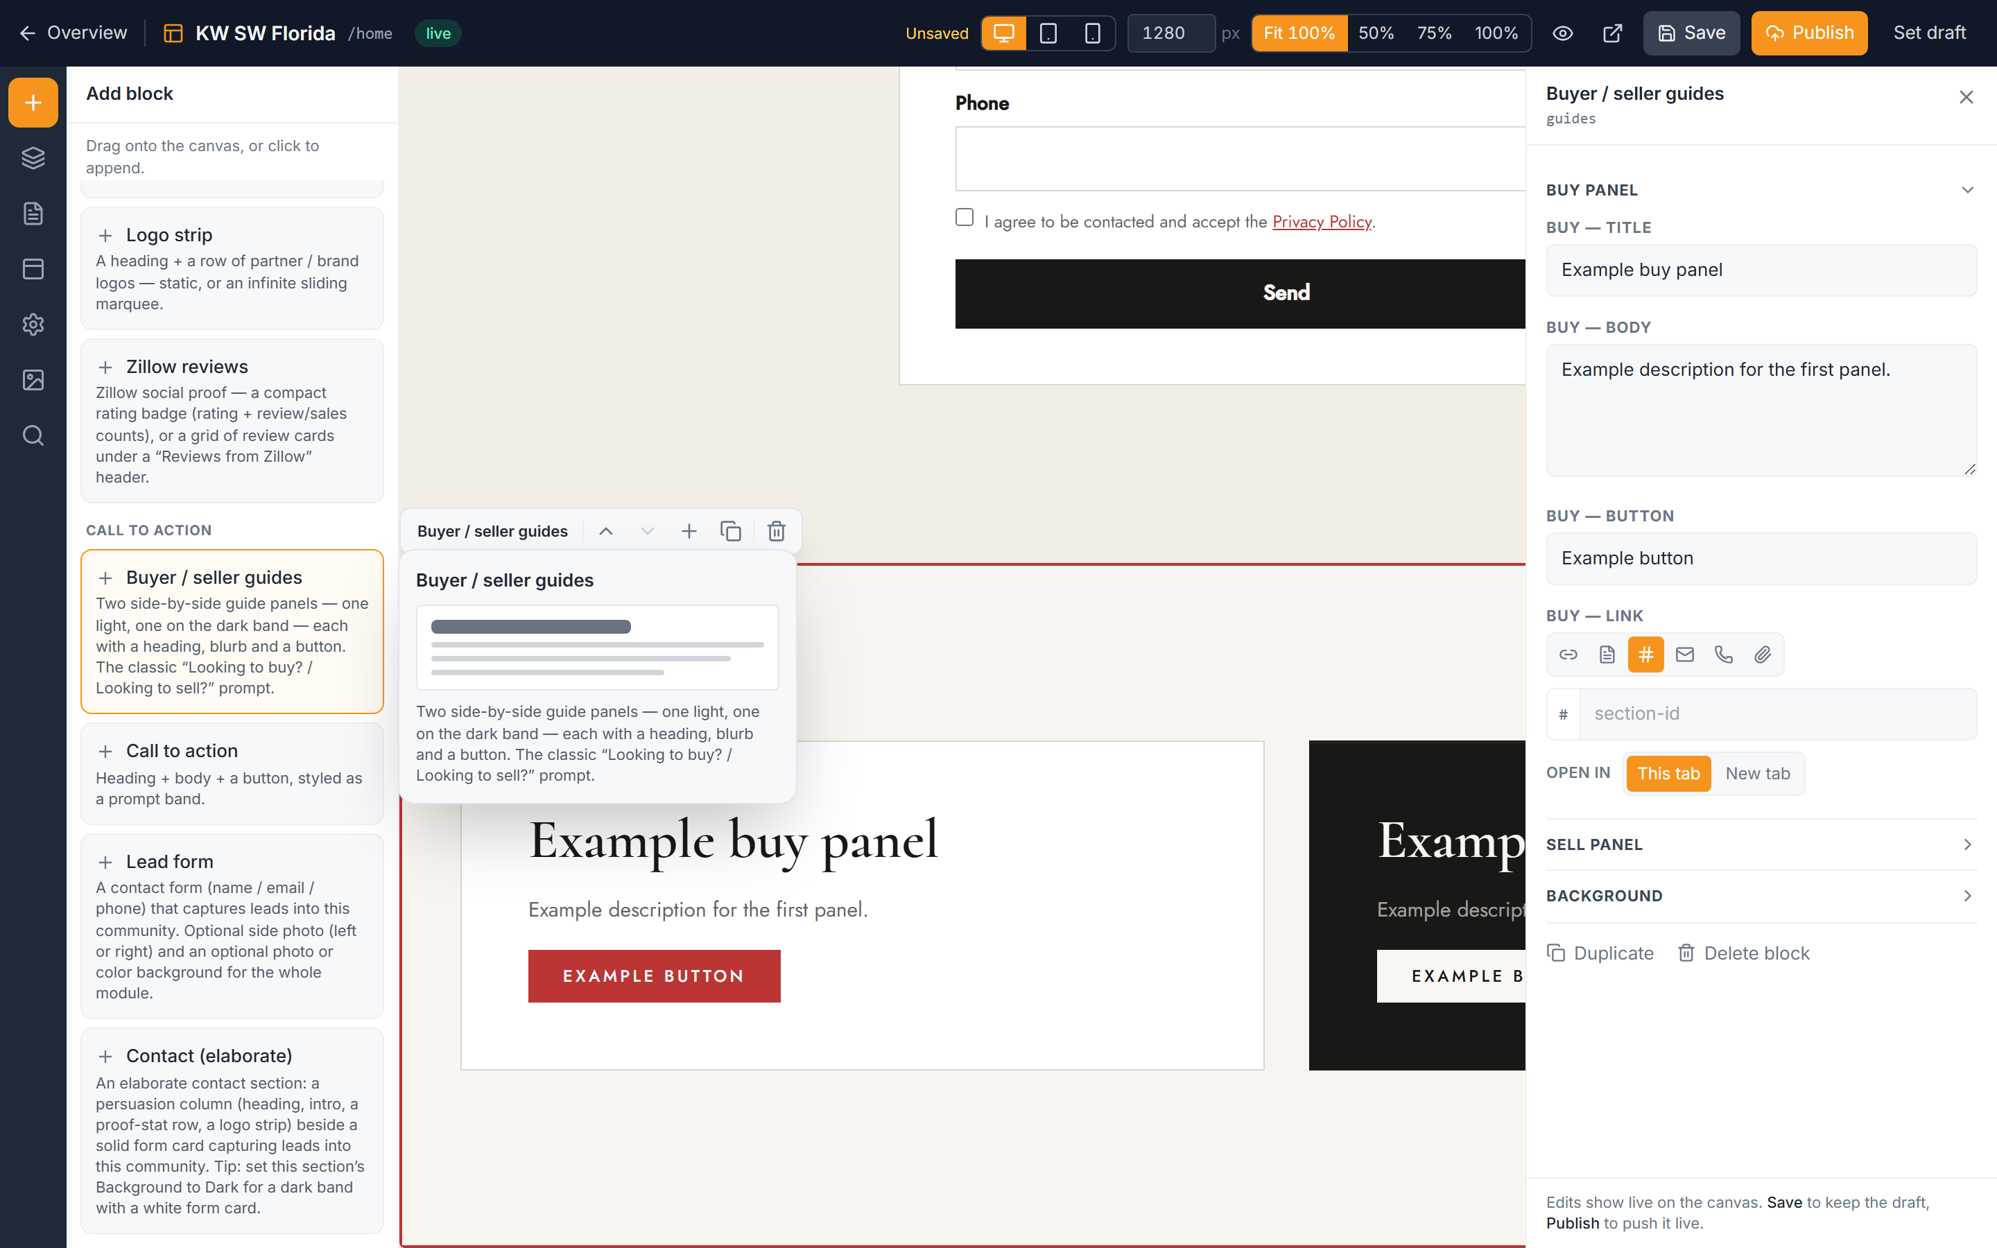Select anchor hash link type
This screenshot has width=1997, height=1248.
[x=1645, y=655]
